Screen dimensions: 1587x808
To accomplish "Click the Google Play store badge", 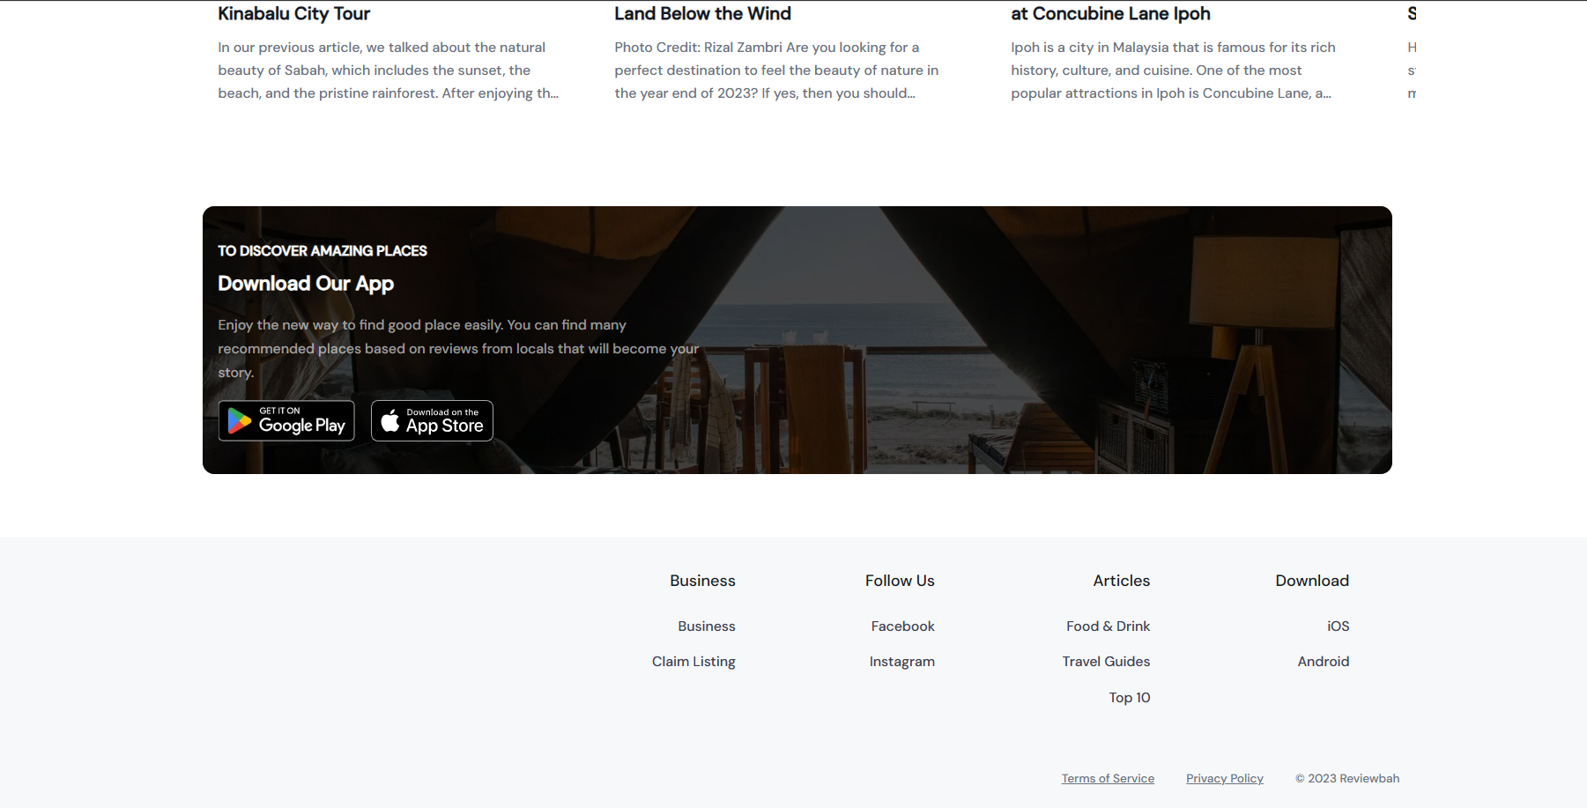I will click(286, 420).
